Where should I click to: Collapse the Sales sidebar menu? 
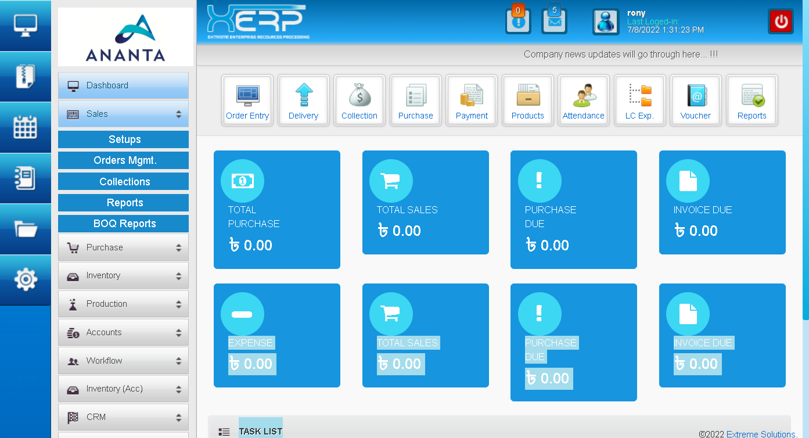[123, 114]
